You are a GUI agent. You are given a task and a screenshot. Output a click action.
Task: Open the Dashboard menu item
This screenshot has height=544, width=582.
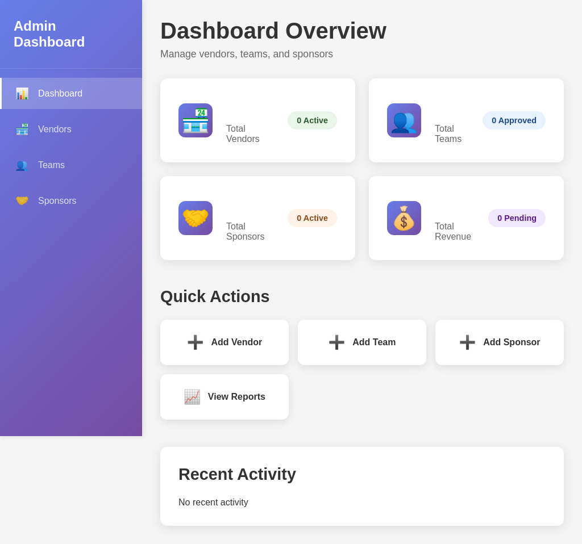71,94
